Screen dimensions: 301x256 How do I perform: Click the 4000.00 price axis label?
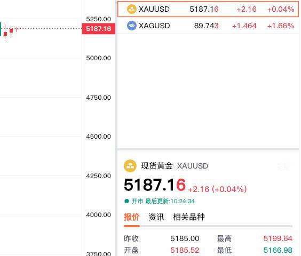[x=99, y=215]
